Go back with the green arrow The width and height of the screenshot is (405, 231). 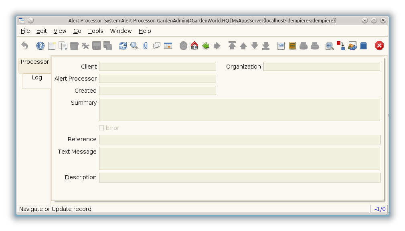pos(206,46)
